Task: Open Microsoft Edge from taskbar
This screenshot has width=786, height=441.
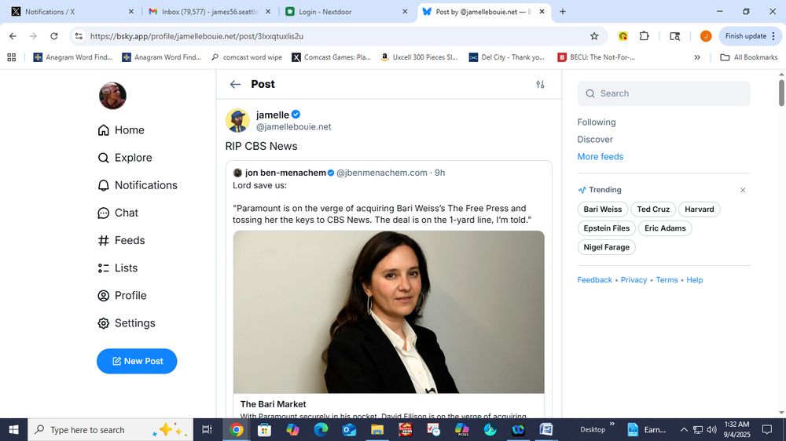Action: coord(321,429)
